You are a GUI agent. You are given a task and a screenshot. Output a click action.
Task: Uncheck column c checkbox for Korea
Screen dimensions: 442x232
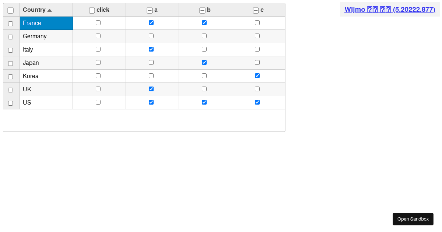click(x=257, y=75)
